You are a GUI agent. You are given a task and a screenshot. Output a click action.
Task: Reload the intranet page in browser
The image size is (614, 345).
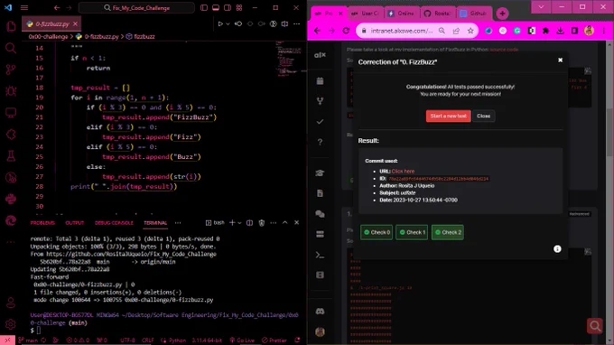346,31
